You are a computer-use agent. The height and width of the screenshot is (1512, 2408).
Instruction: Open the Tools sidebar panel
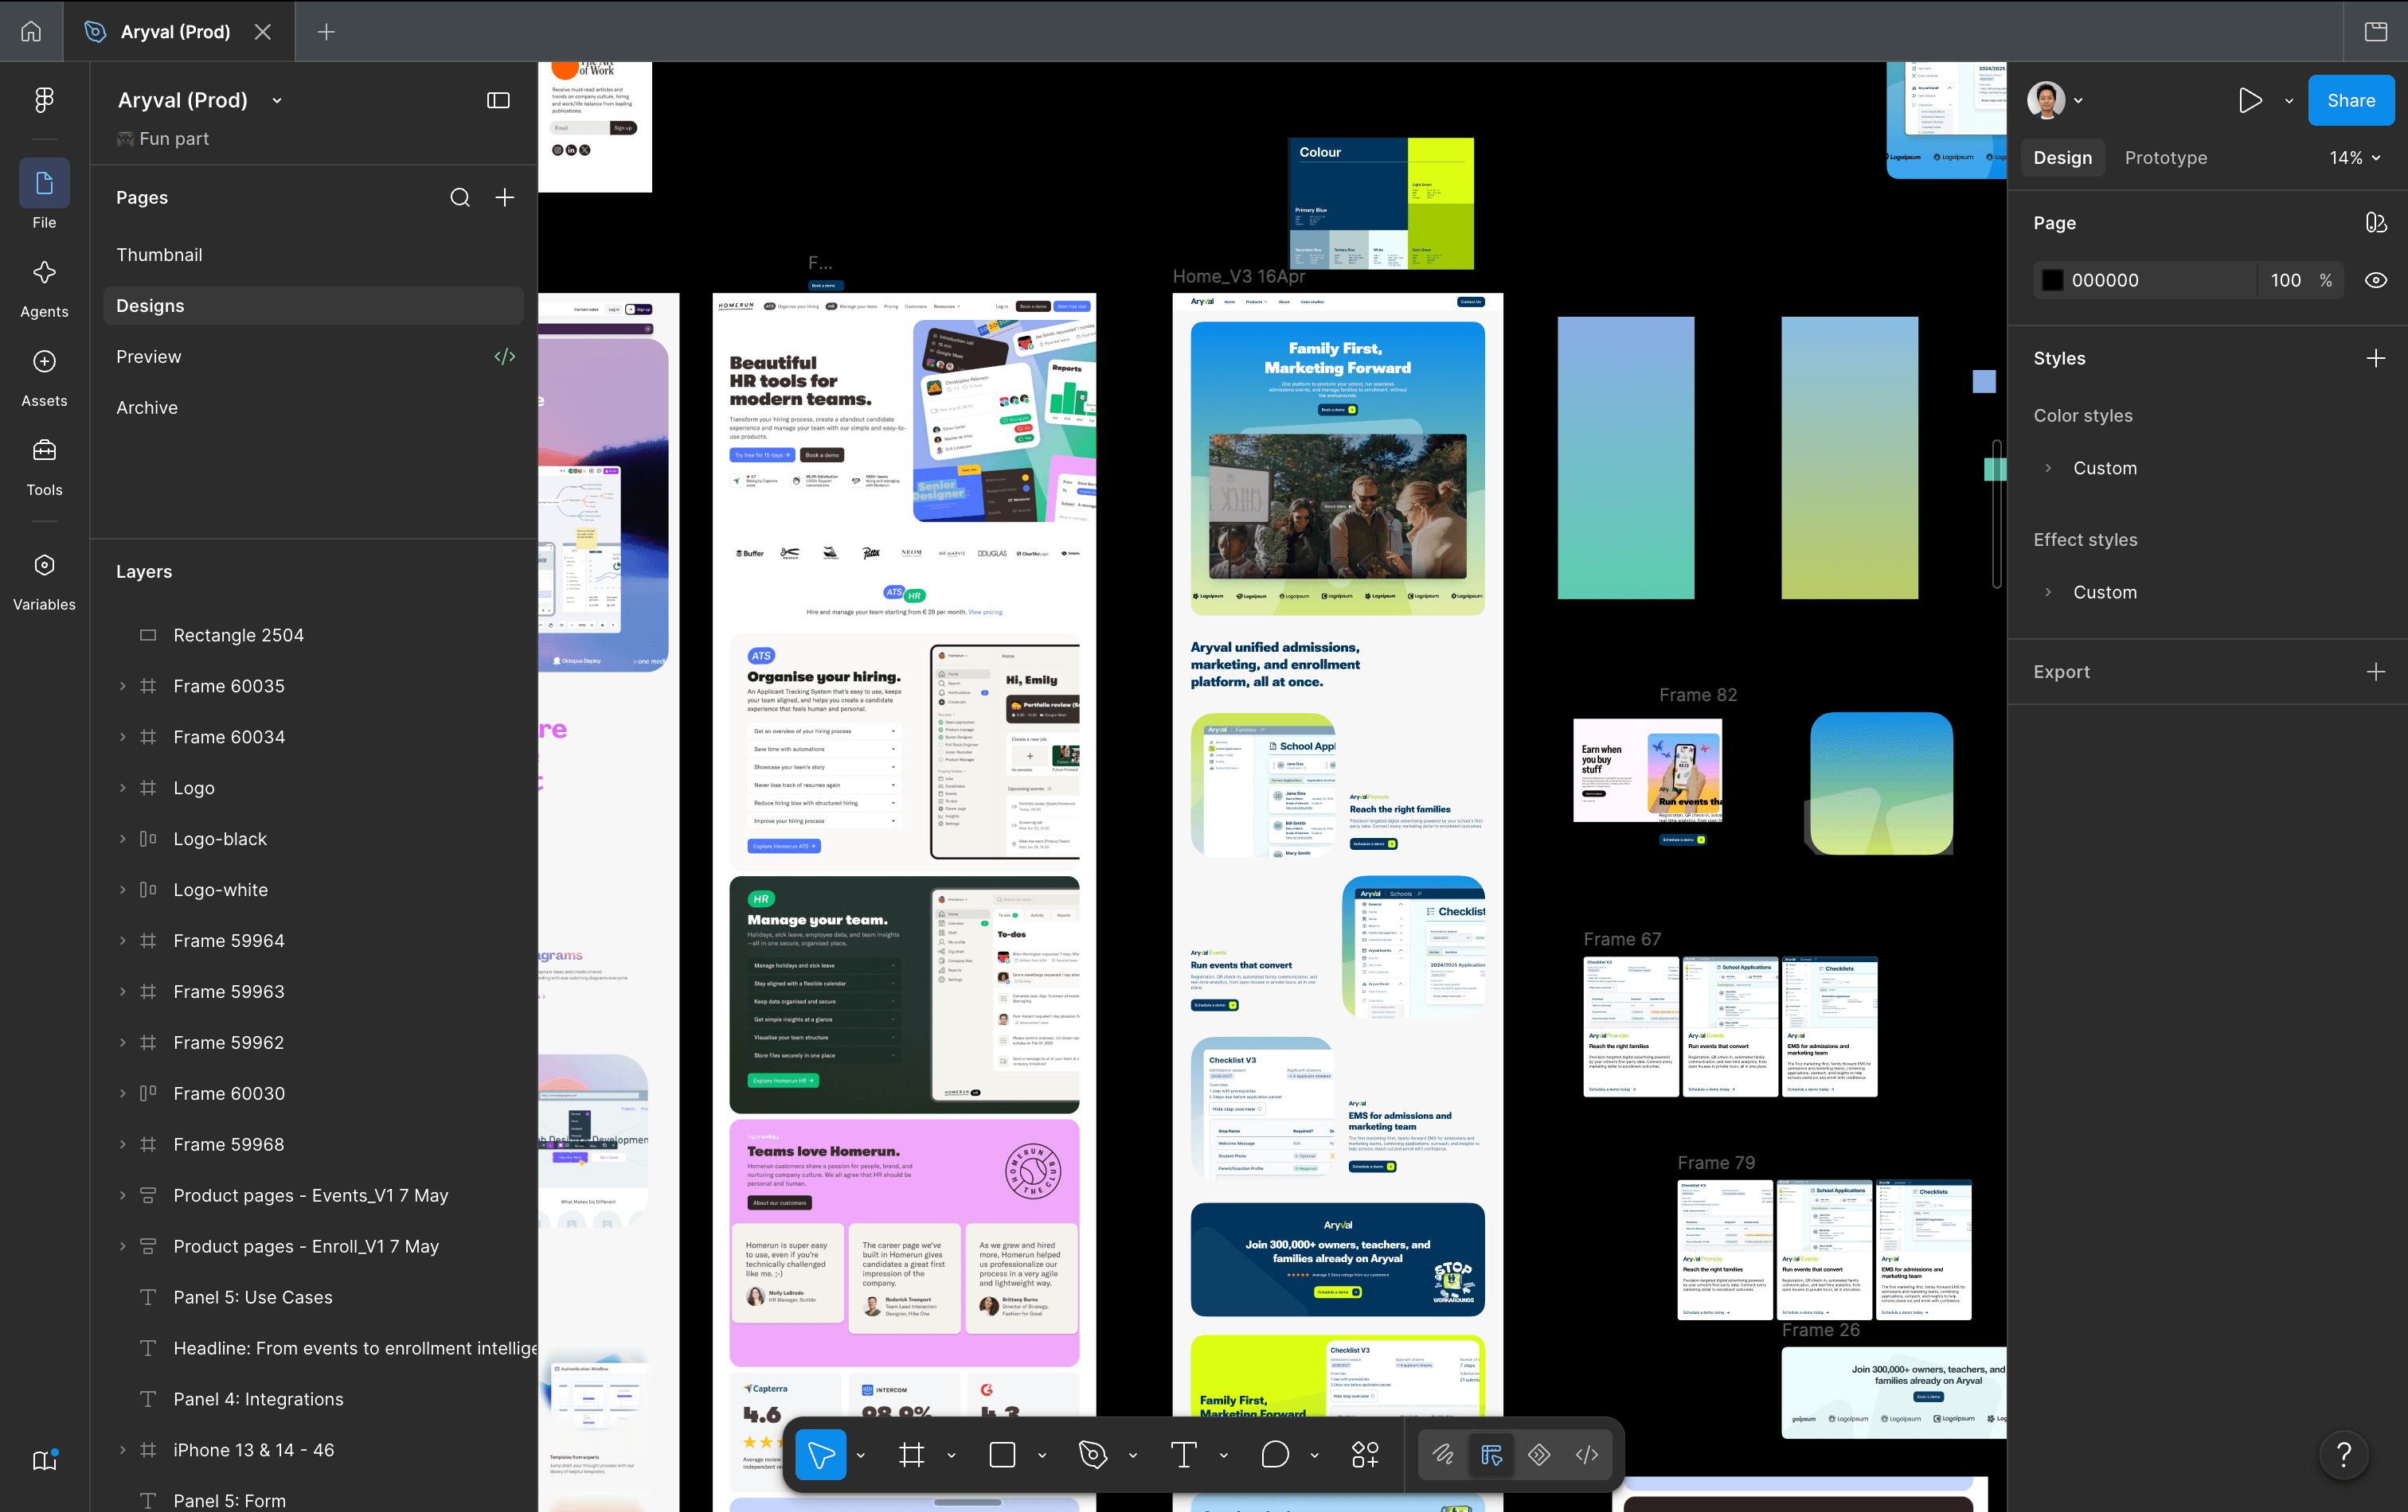tap(44, 466)
